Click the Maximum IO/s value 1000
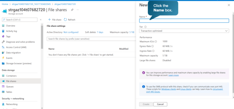234x109 pixels. [x=165, y=41]
